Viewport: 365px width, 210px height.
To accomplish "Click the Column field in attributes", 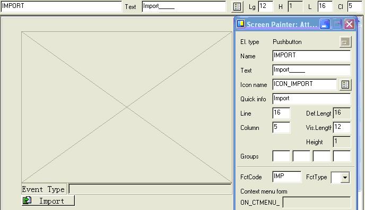I will 281,127.
